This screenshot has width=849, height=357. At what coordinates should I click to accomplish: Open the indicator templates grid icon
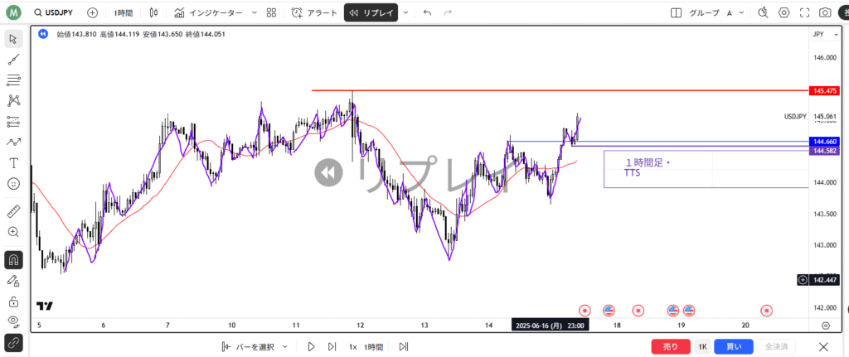[271, 12]
